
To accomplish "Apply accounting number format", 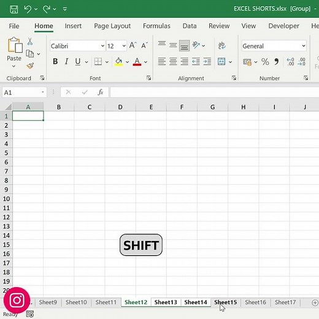I will tap(247, 61).
